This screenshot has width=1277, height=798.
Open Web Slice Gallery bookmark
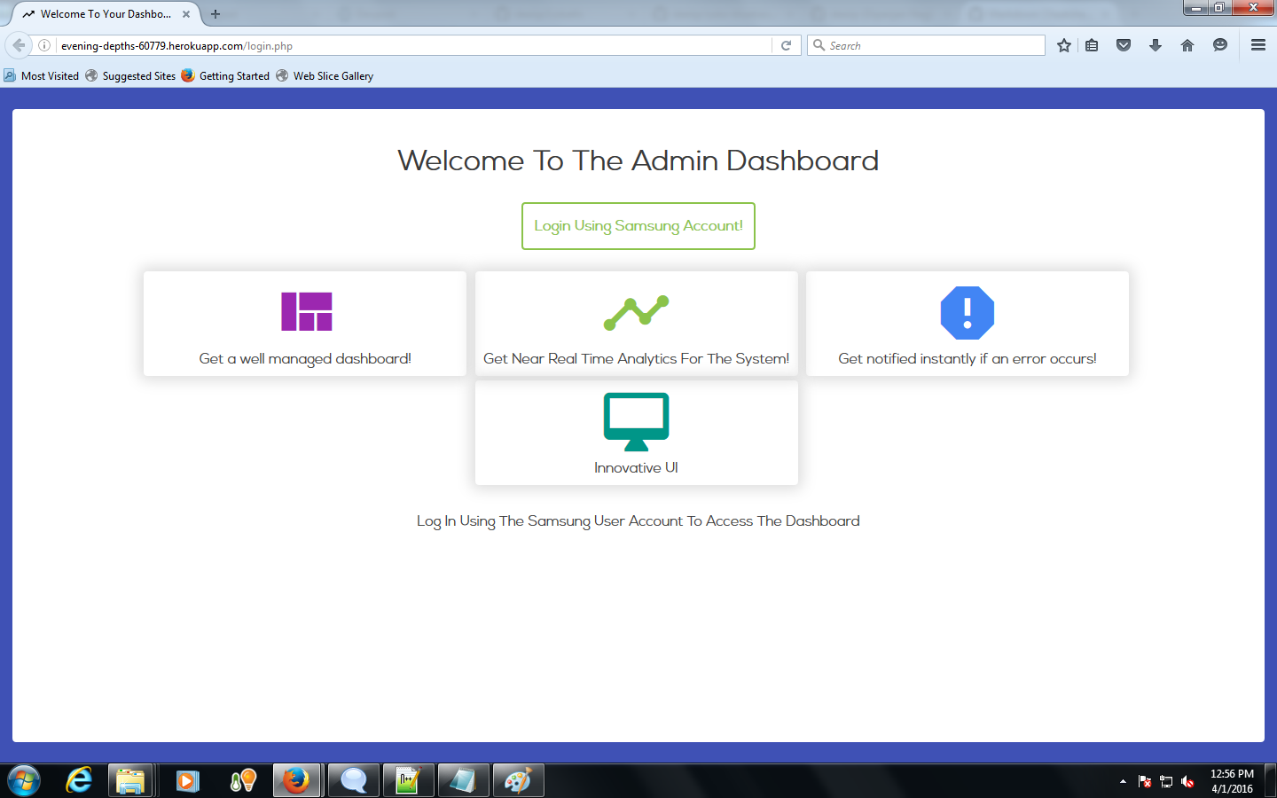(325, 76)
